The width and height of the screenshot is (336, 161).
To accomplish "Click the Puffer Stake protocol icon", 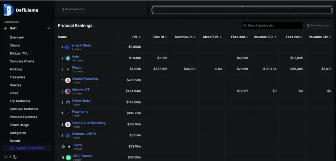I will pyautogui.click(x=68, y=103).
